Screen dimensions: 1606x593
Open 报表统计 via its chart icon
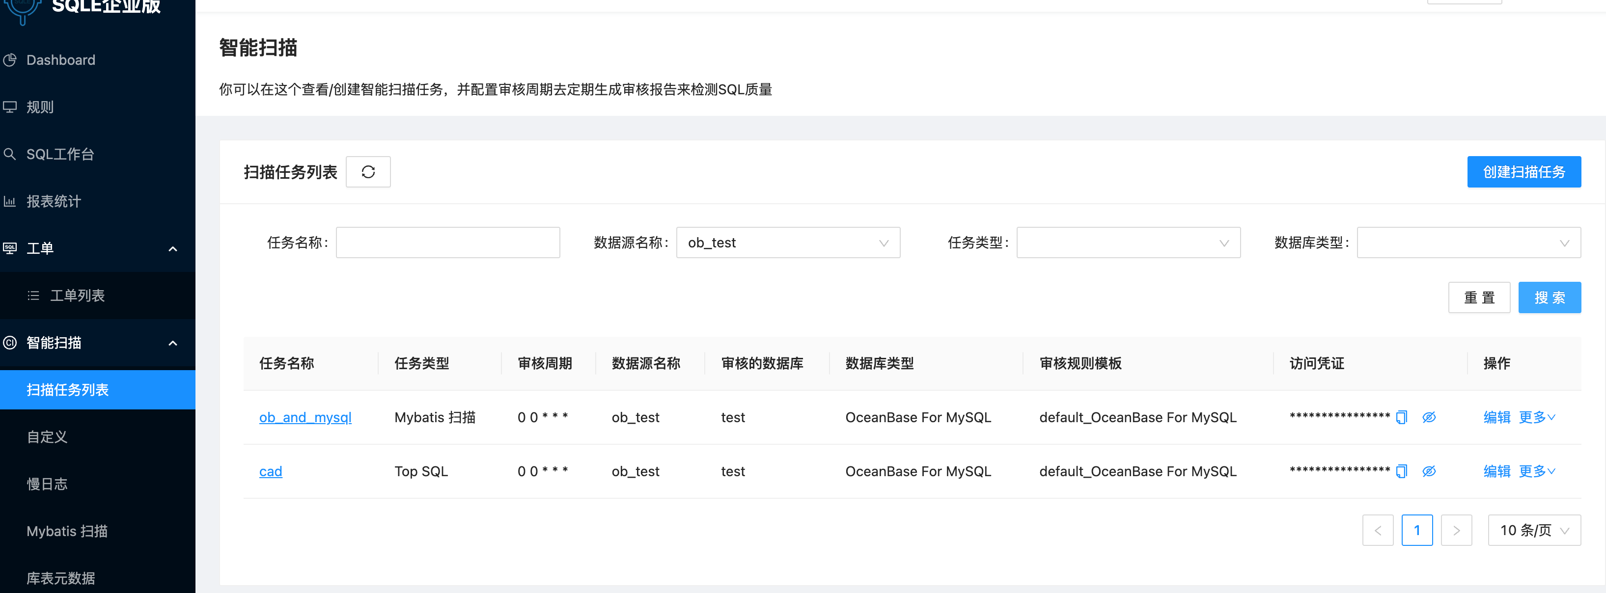[x=10, y=201]
